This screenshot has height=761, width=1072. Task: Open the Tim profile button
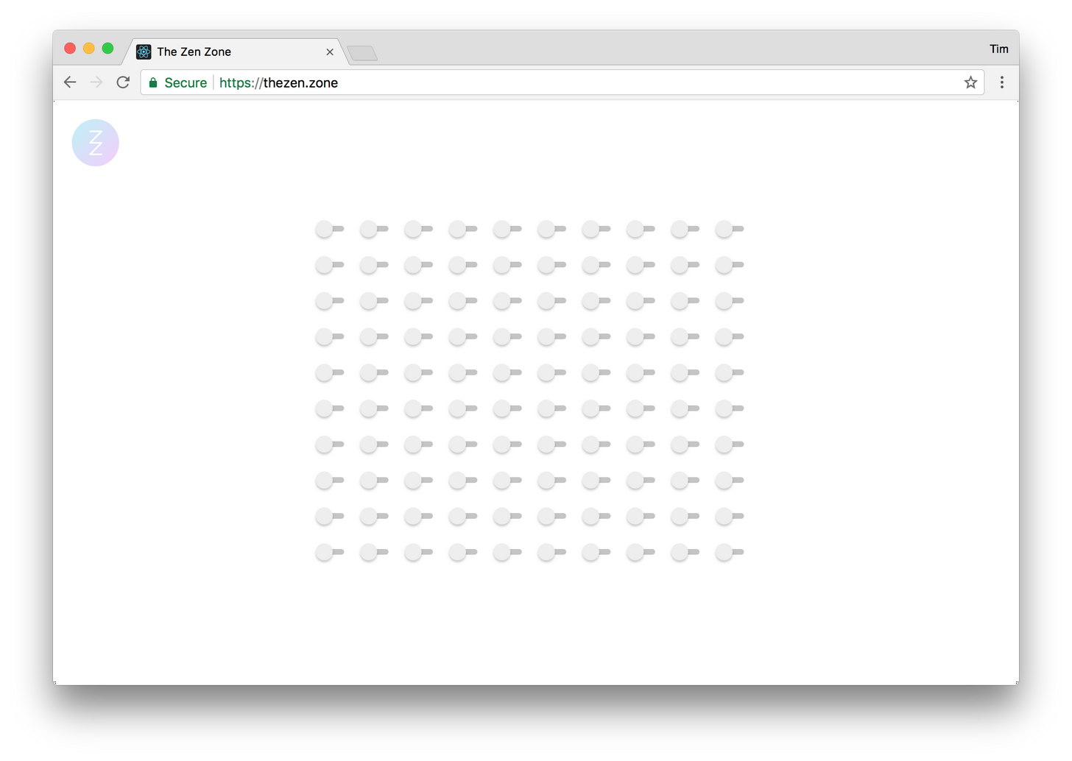999,49
